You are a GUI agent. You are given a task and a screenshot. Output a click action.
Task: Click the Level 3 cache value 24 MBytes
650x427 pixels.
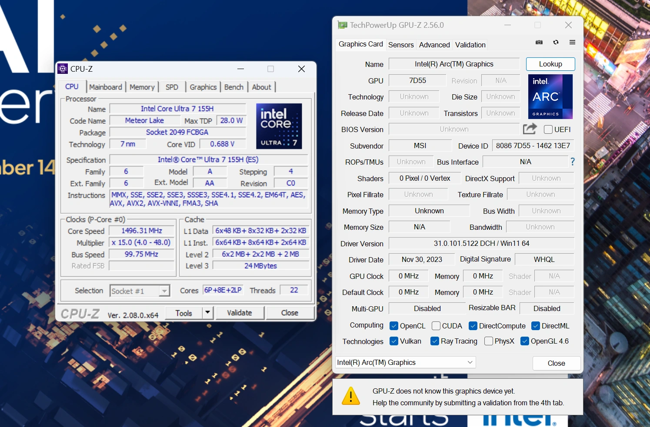pyautogui.click(x=260, y=265)
